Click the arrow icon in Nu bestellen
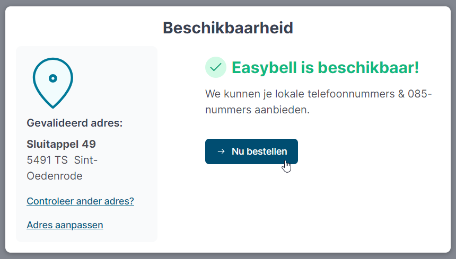 221,151
